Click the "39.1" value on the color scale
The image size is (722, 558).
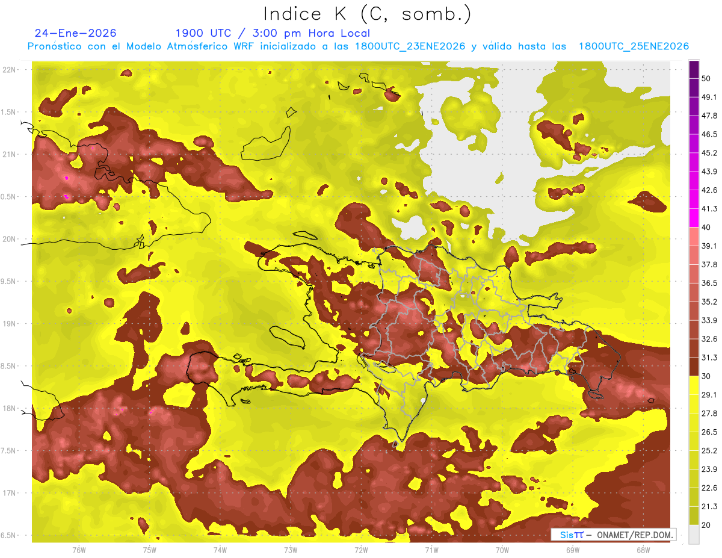(x=709, y=246)
